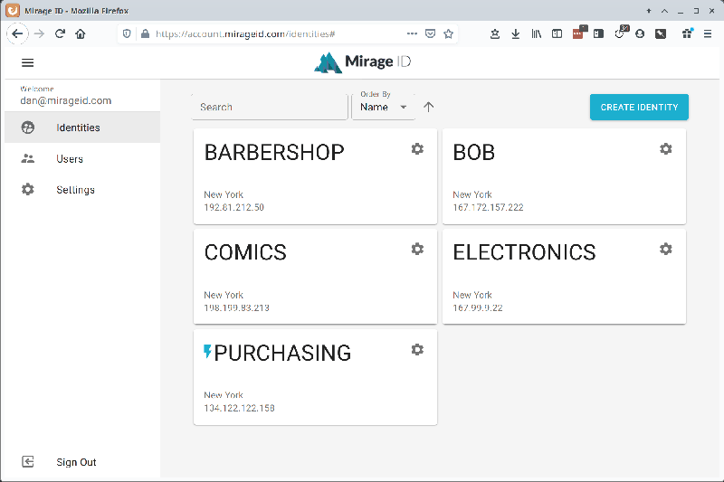The height and width of the screenshot is (482, 724).
Task: Open the Order By Name dropdown
Action: coord(383,107)
